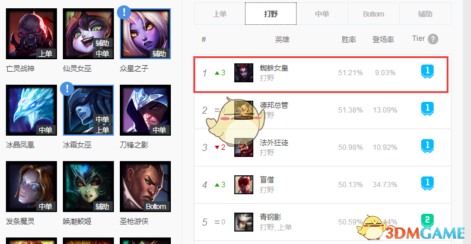The width and height of the screenshot is (471, 244).
Task: Click the 法外狂徒 champion icon in ranking
Action: tap(244, 147)
